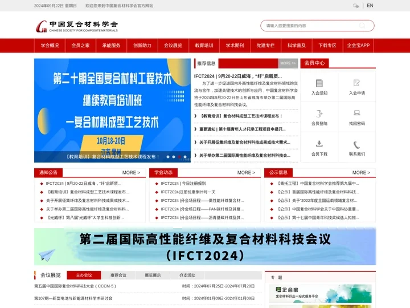Viewport: 410px width, 308px height.
Task: Select the second carousel dot
Action: tap(174, 157)
